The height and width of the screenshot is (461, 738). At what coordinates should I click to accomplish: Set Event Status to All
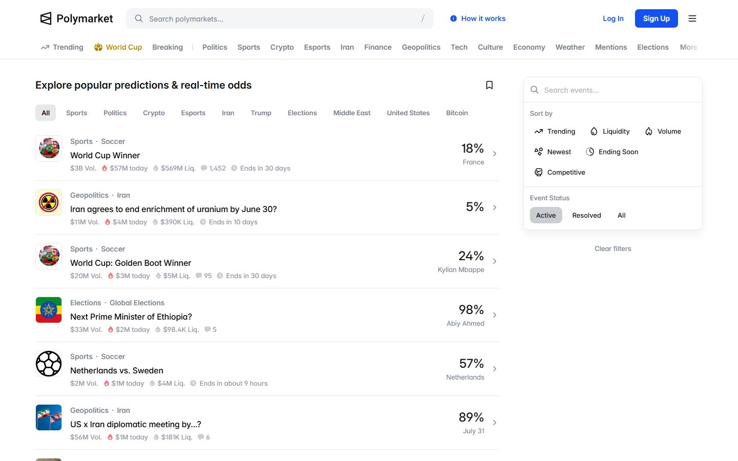pos(622,215)
